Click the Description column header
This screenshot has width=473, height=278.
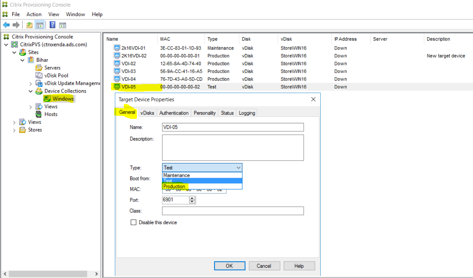pyautogui.click(x=449, y=39)
